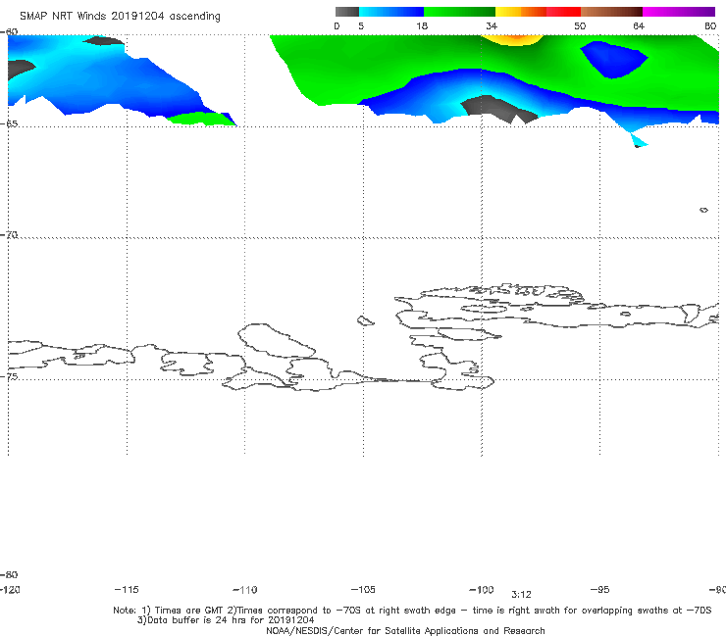
Task: Click the small green patch near -65 latitude
Action: [x=201, y=119]
